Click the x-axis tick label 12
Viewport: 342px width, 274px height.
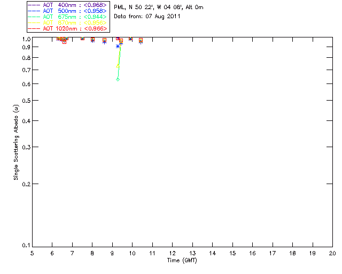[172, 253]
